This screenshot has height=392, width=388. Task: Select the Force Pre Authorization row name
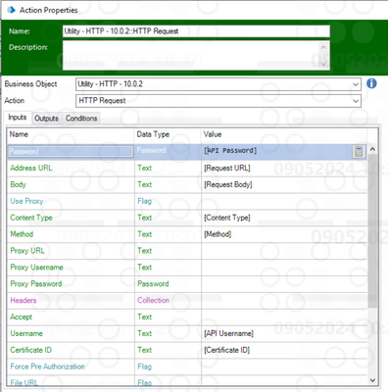point(48,367)
